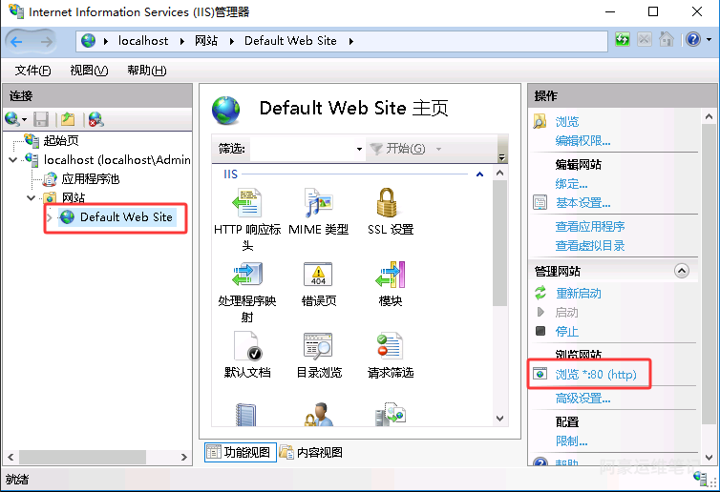Screen dimensions: 720x492
Task: Select Default Web Site tree item
Action: 126,216
